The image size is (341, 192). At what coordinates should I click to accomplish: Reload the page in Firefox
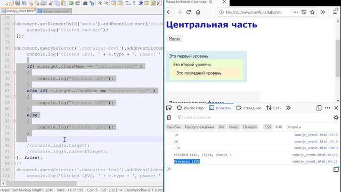pyautogui.click(x=189, y=12)
